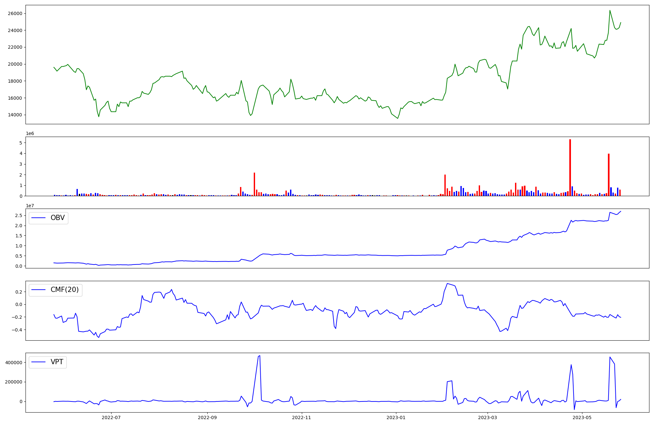Click the second-tallest red volume bar near May 2023

point(609,175)
